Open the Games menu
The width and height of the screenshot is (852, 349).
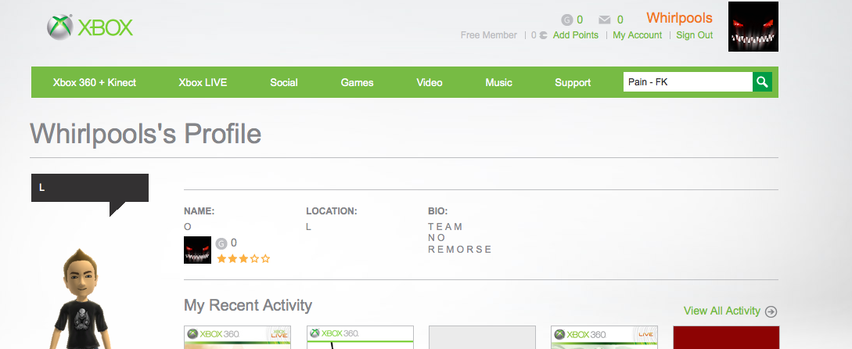[357, 83]
